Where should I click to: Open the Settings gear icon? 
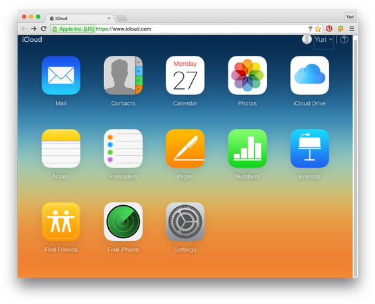(x=185, y=222)
